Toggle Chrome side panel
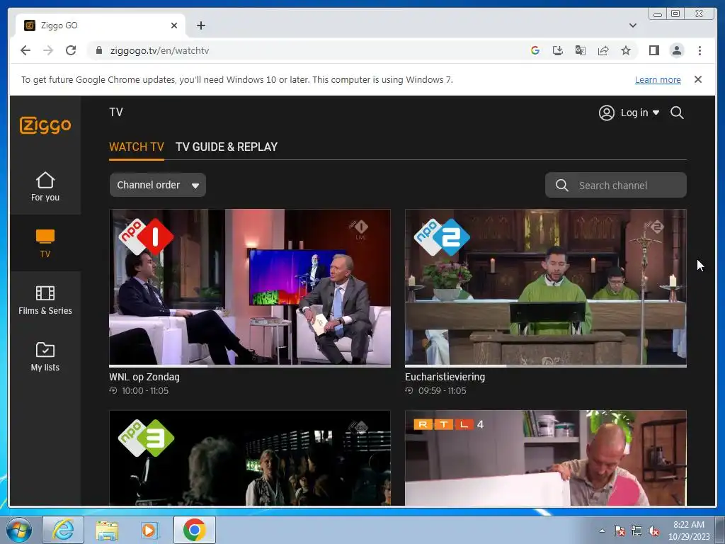Viewport: 725px width, 544px height. [x=653, y=50]
